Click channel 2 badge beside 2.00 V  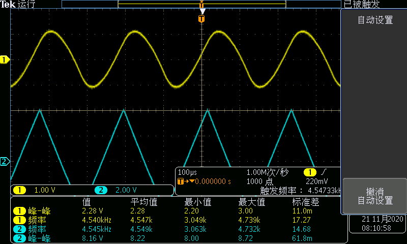pos(101,190)
